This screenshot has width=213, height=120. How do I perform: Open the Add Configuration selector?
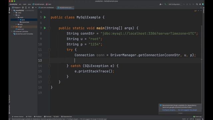tap(174, 4)
